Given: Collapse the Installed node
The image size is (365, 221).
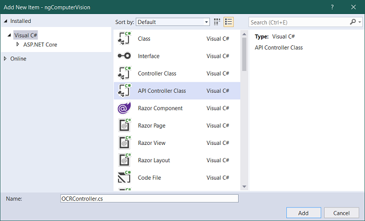Looking at the screenshot, I should tap(6, 21).
